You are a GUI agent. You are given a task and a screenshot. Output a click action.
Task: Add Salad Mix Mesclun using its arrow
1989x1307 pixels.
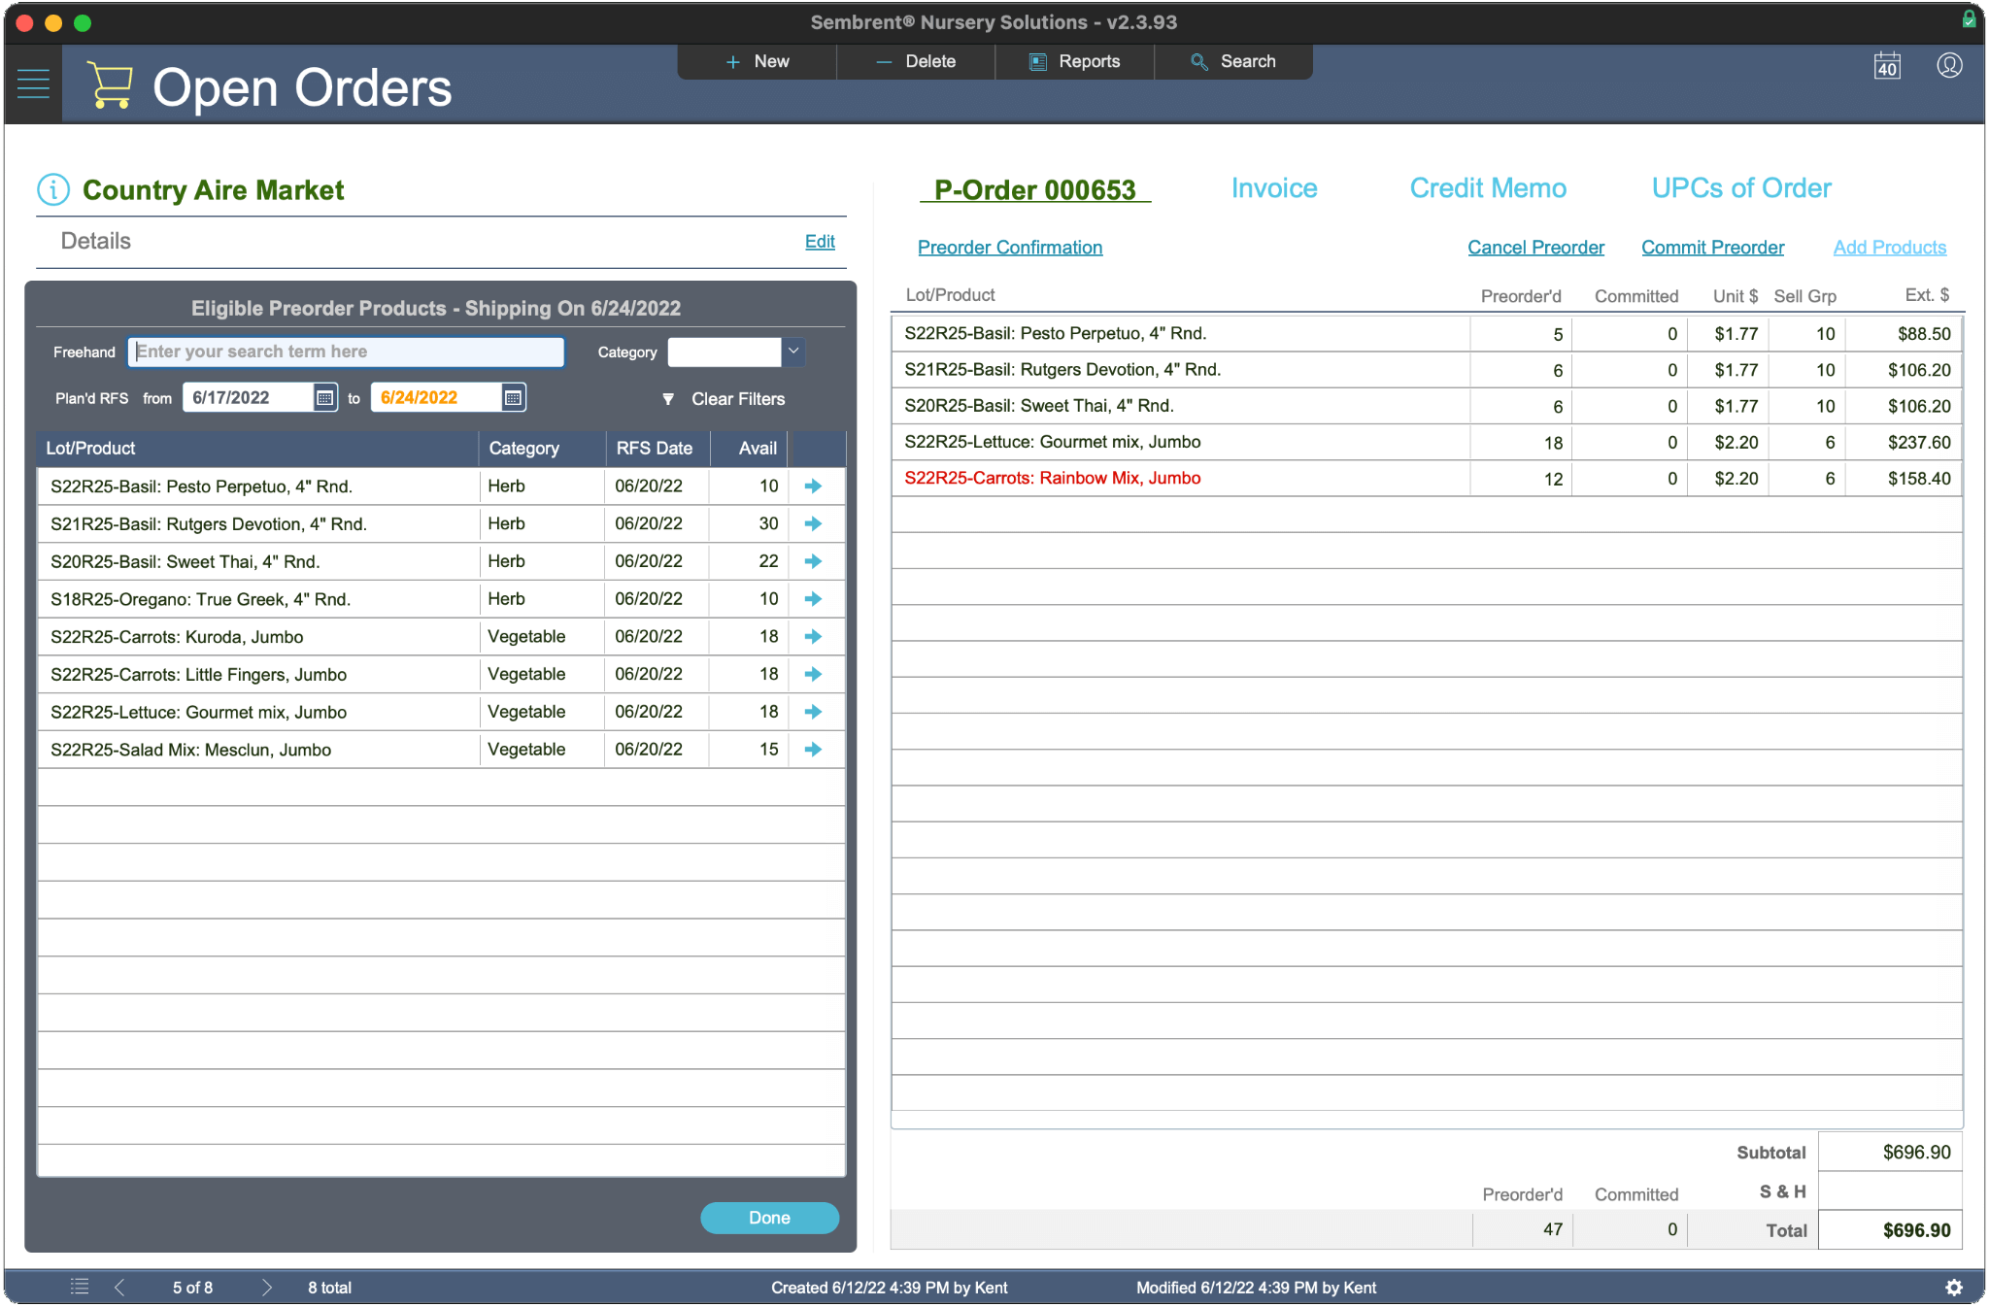tap(814, 750)
